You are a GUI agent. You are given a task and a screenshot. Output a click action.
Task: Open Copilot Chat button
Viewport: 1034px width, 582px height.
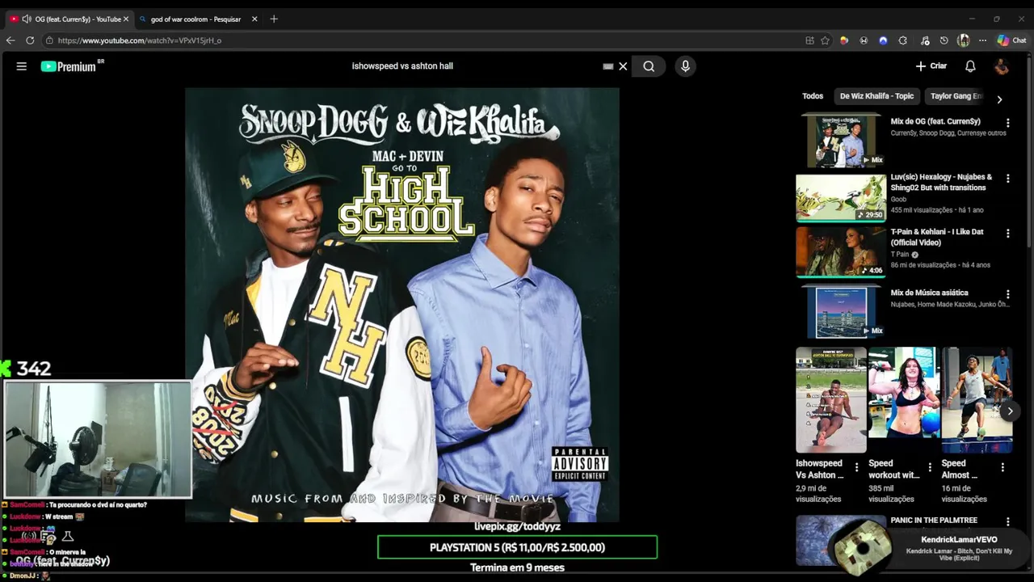[1011, 40]
